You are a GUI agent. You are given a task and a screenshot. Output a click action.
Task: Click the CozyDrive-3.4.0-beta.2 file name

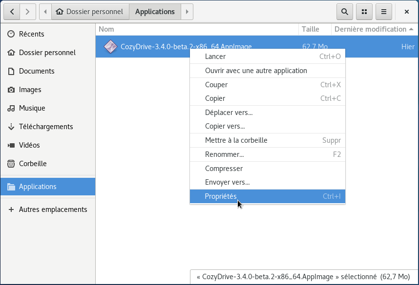[186, 47]
